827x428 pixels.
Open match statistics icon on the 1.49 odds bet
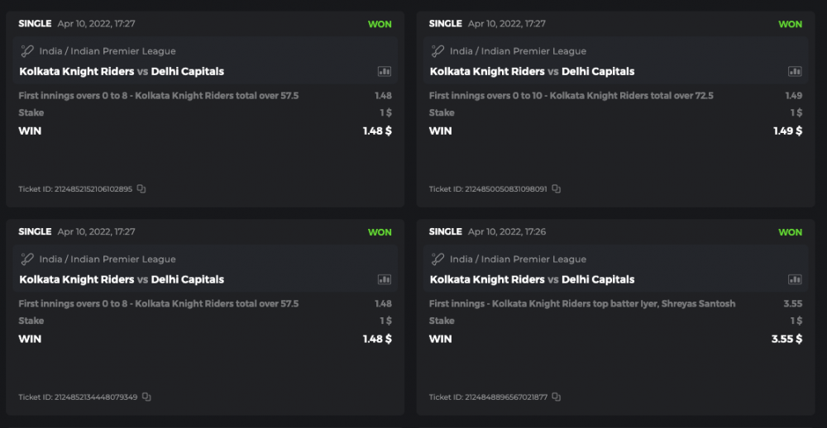tap(795, 72)
